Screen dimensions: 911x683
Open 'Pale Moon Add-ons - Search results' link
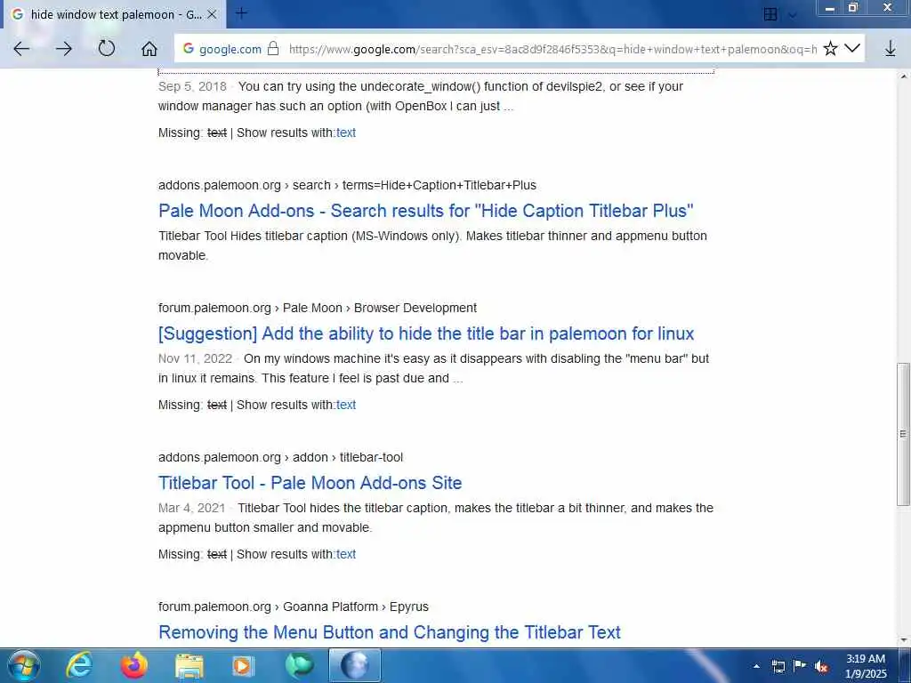click(426, 211)
